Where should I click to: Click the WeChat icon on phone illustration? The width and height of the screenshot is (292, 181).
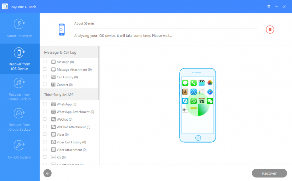[210, 101]
